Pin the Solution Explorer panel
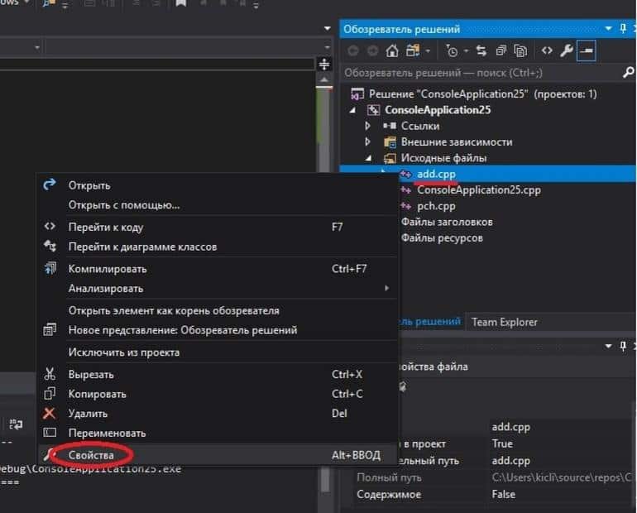 [x=623, y=28]
